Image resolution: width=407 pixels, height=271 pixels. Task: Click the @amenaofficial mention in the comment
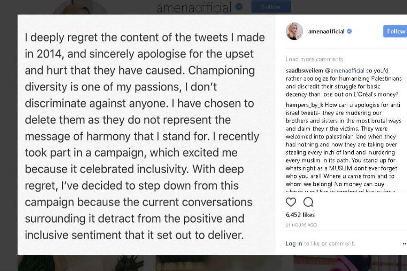tap(345, 71)
